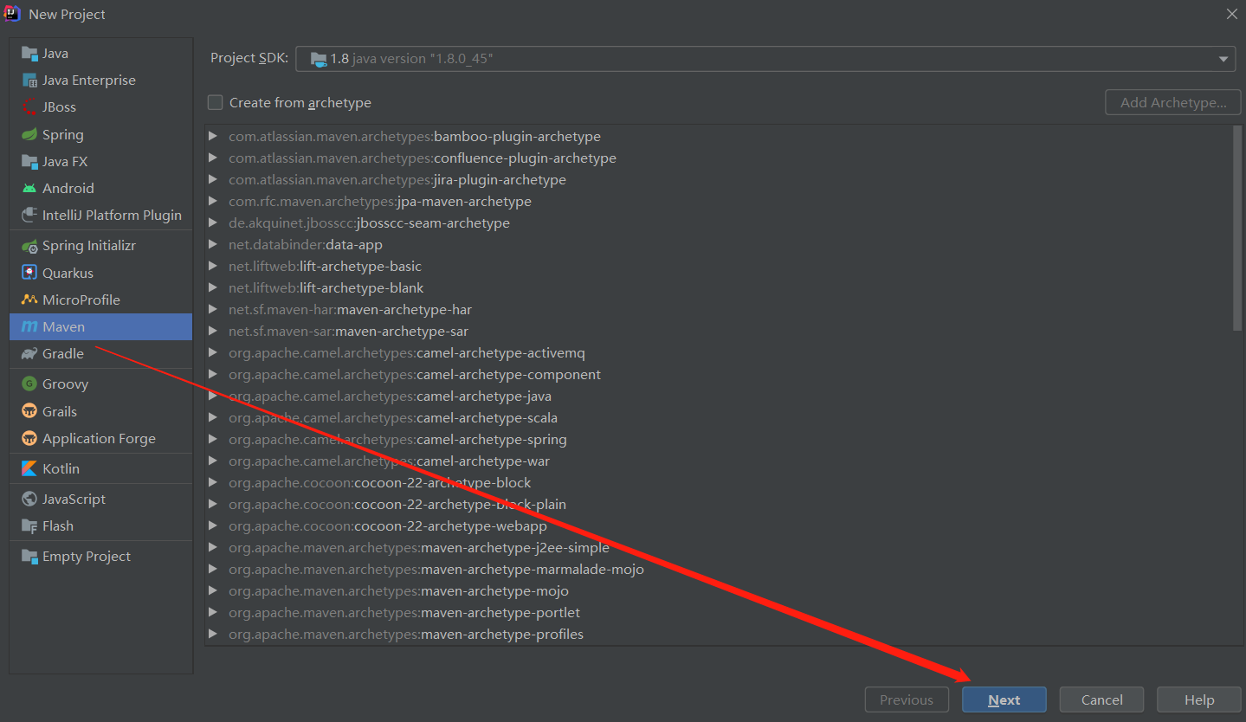Expand jbosscc-seam-archetype arrow
Viewport: 1246px width, 722px height.
[213, 222]
